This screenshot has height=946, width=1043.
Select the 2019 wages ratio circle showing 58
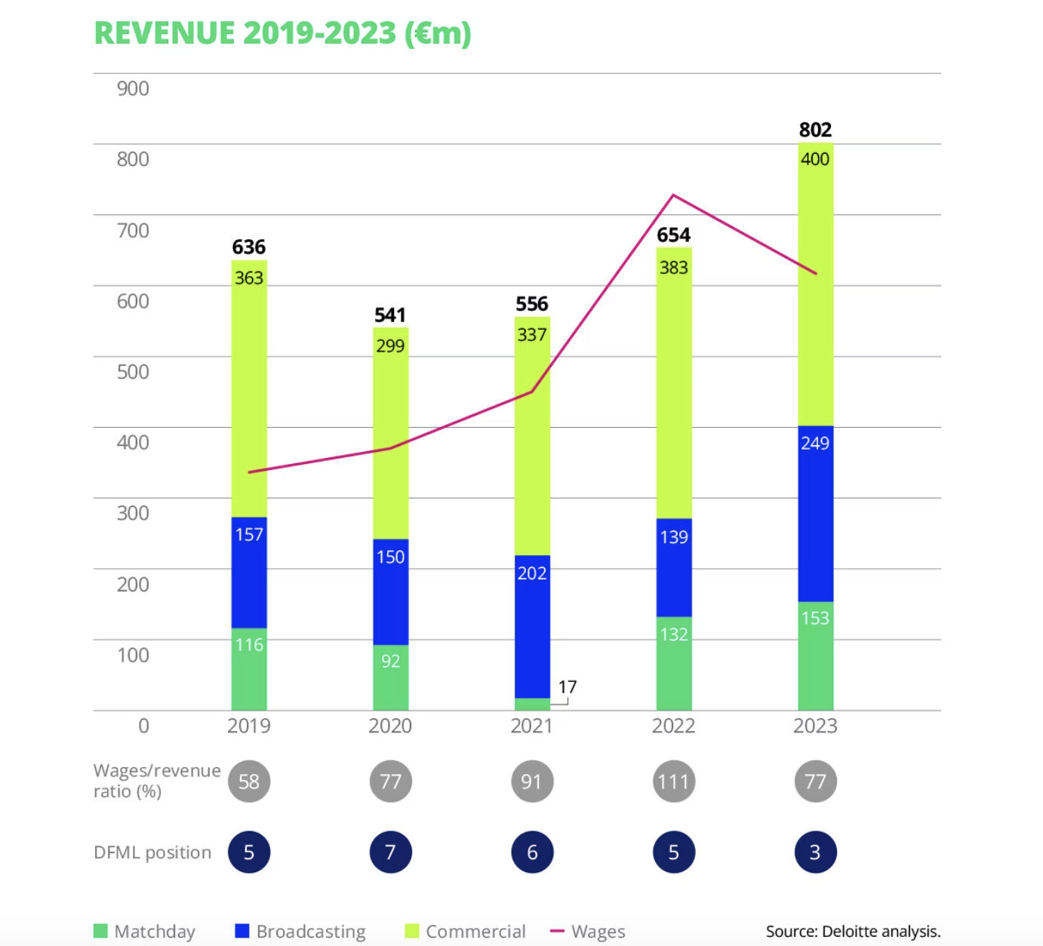[249, 782]
